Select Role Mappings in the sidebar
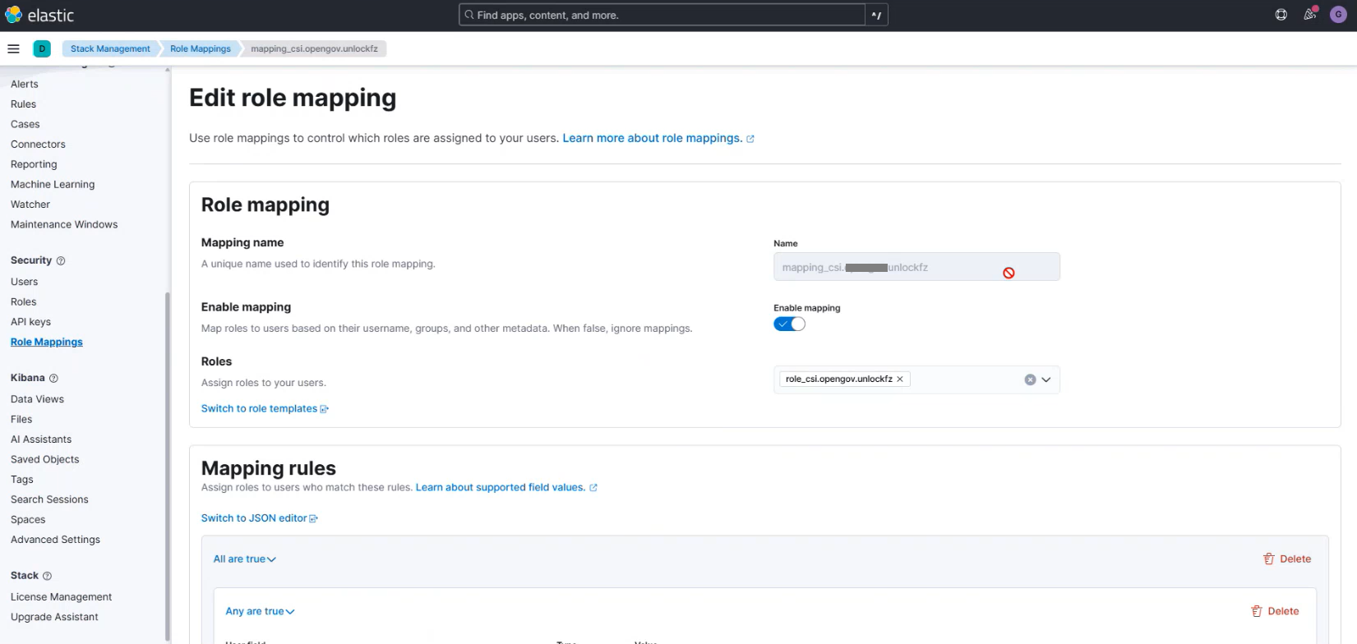Viewport: 1357px width, 644px height. 47,342
